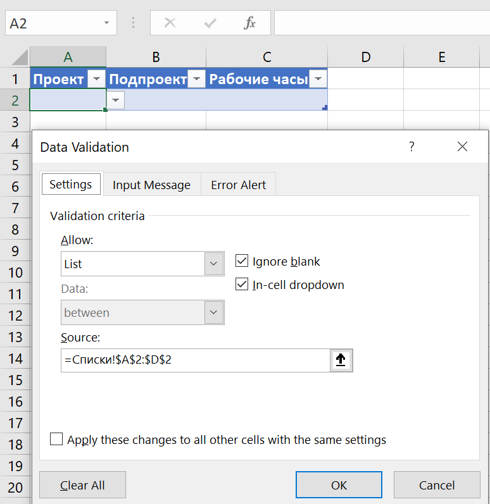Collapse dialog with the Source range selector arrow

341,360
